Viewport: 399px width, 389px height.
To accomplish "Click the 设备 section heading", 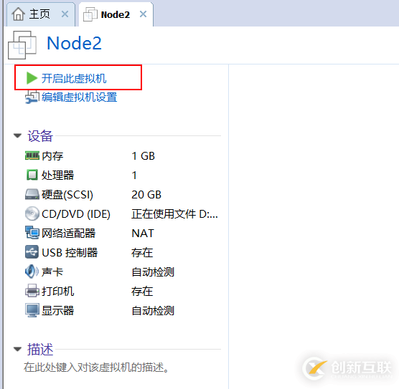I will 40,136.
